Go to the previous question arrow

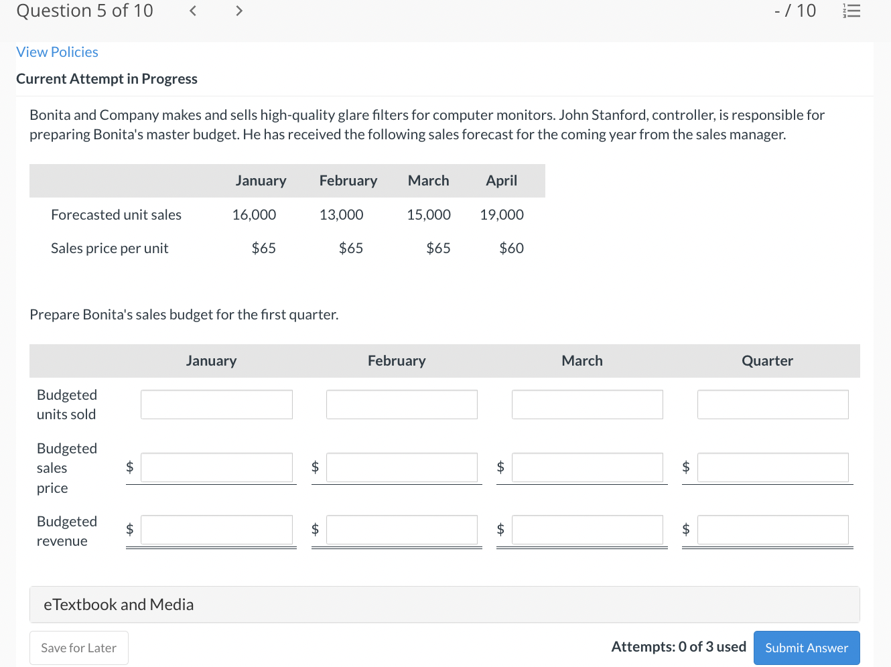pyautogui.click(x=192, y=11)
